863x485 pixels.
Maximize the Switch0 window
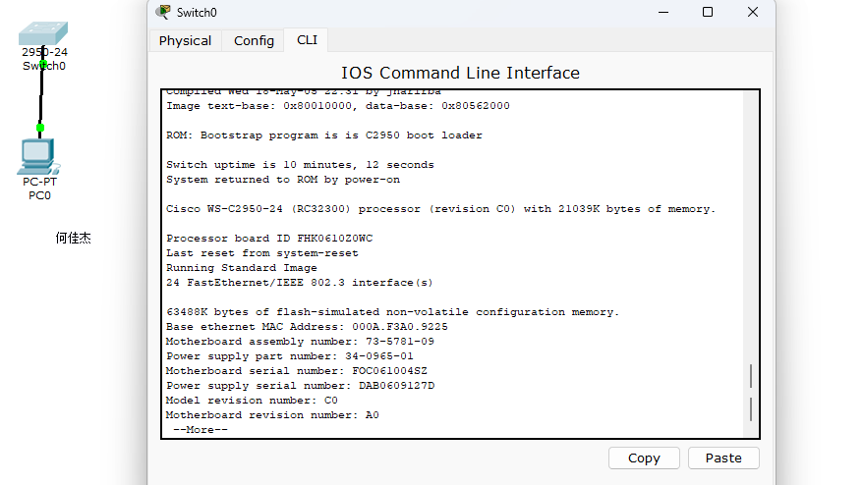pyautogui.click(x=708, y=12)
